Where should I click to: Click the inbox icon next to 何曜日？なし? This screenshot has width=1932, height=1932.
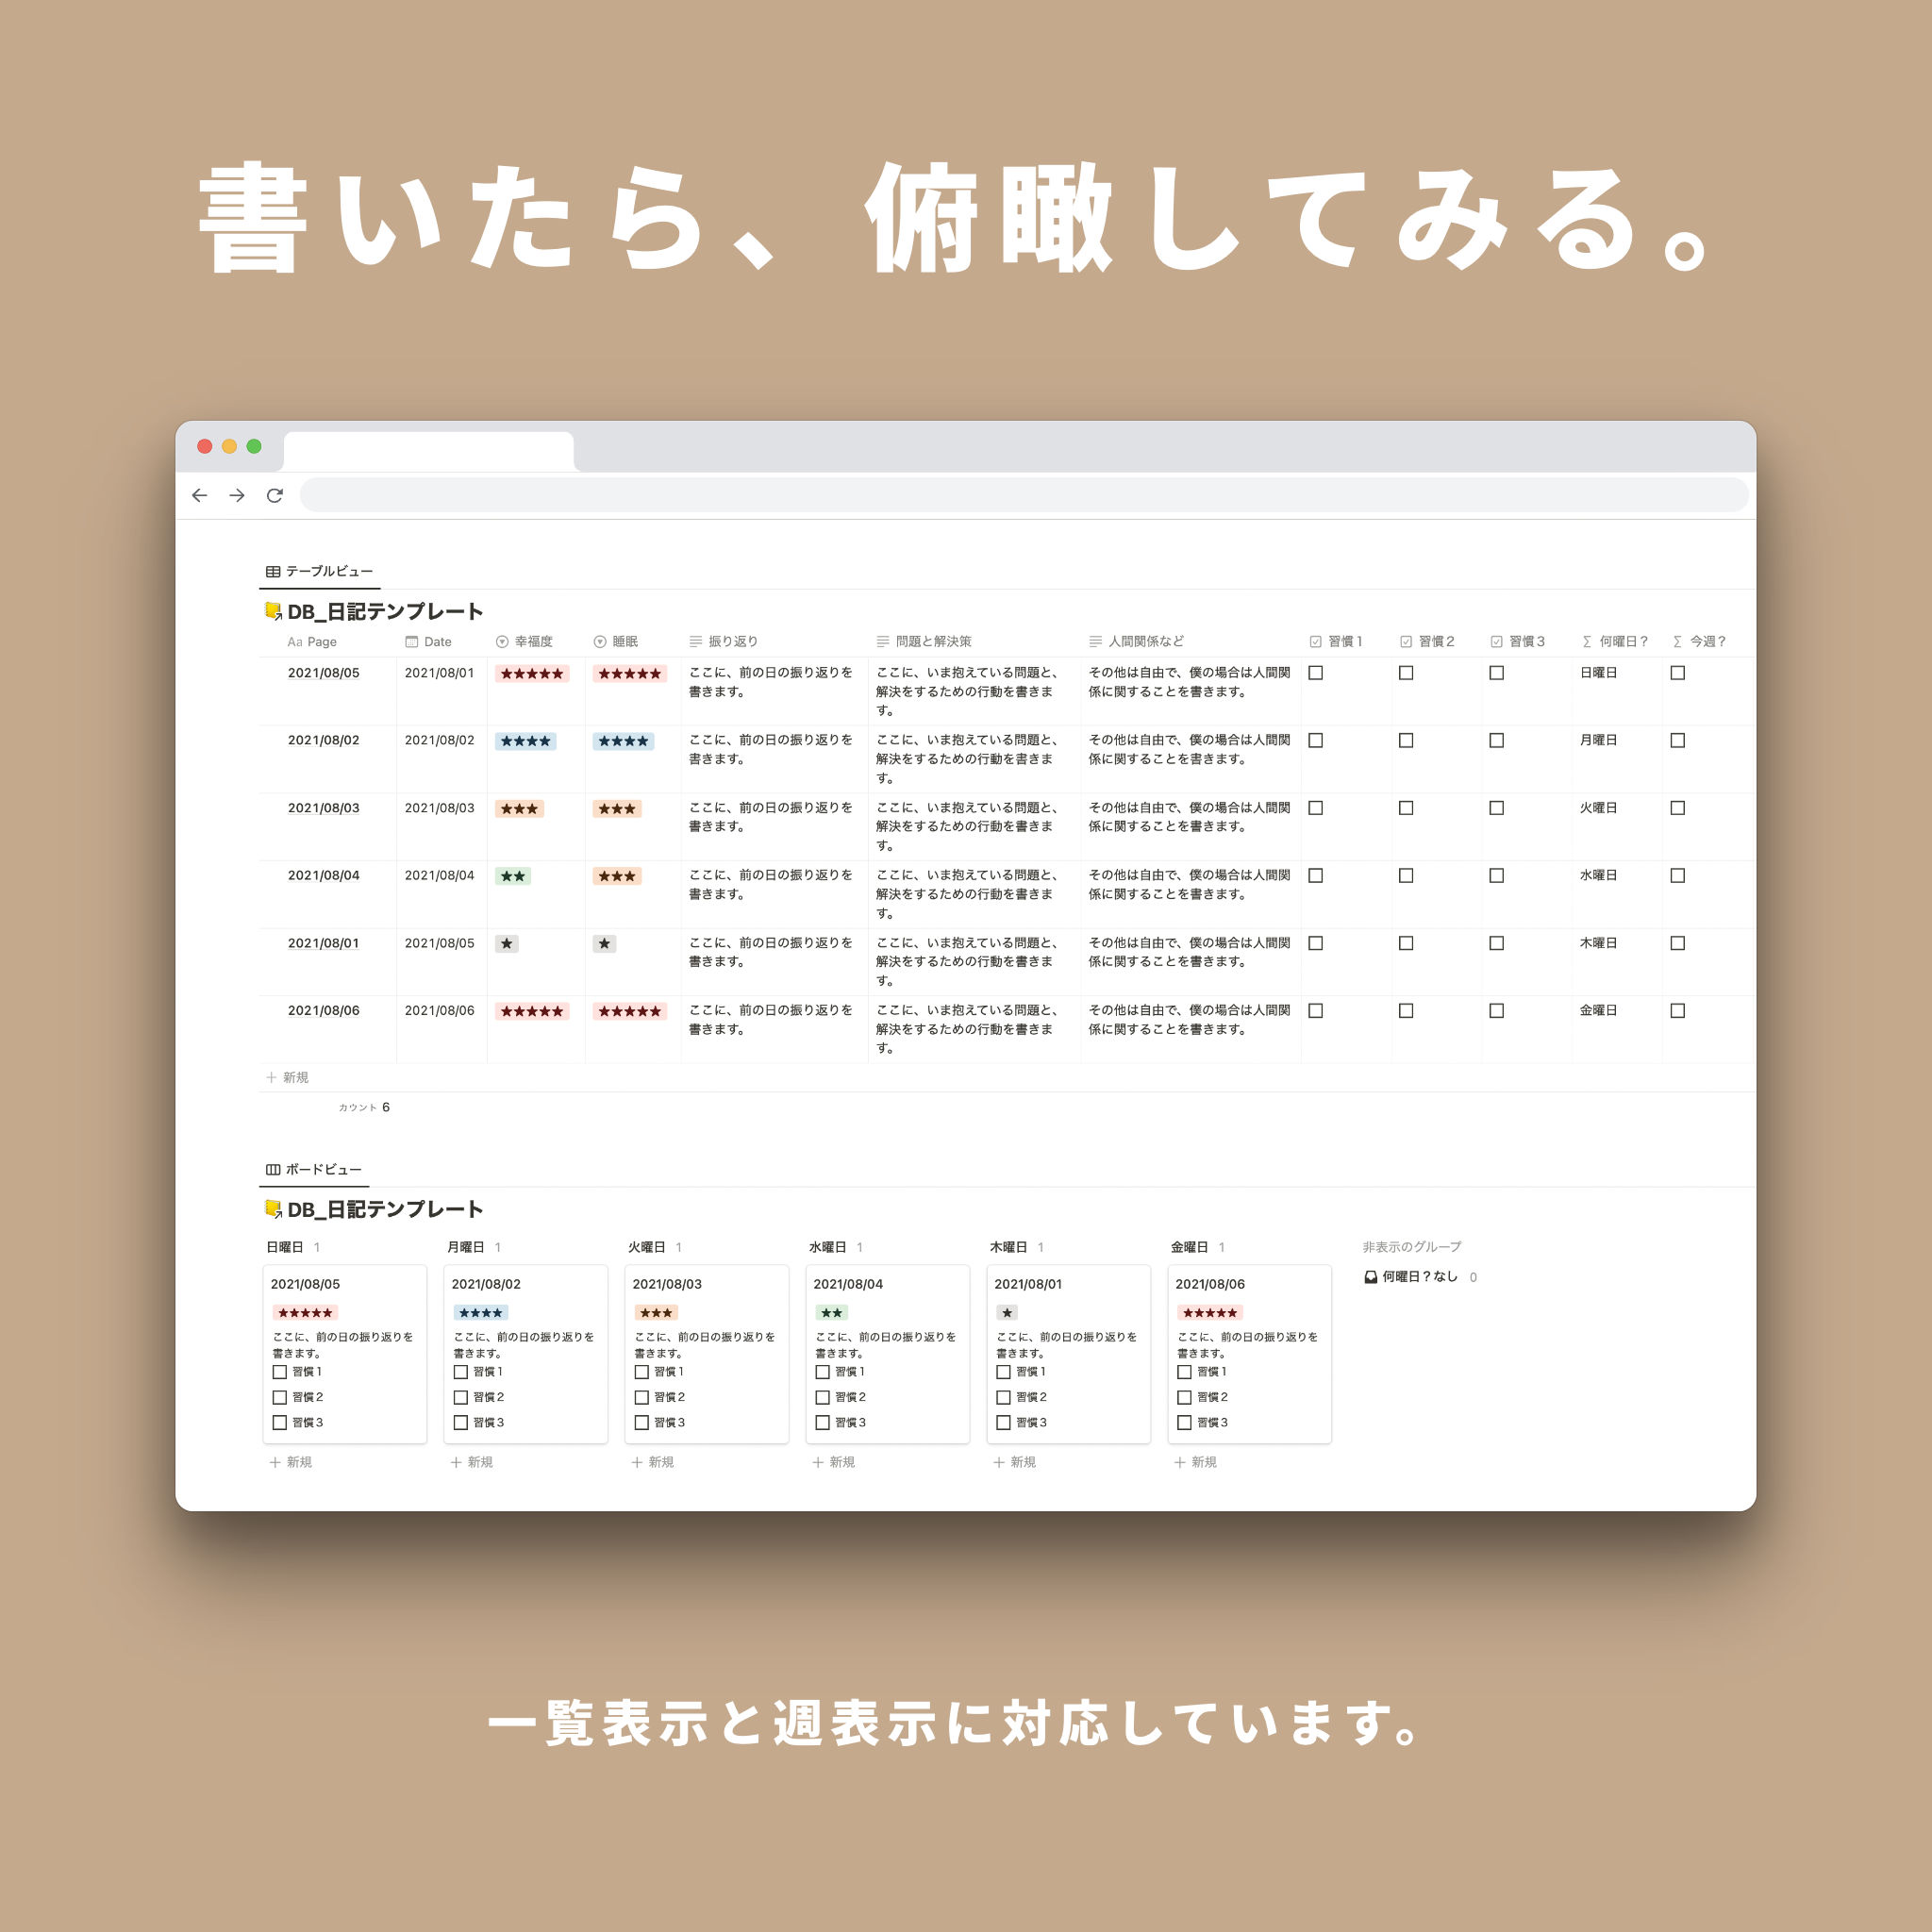(x=1371, y=1277)
